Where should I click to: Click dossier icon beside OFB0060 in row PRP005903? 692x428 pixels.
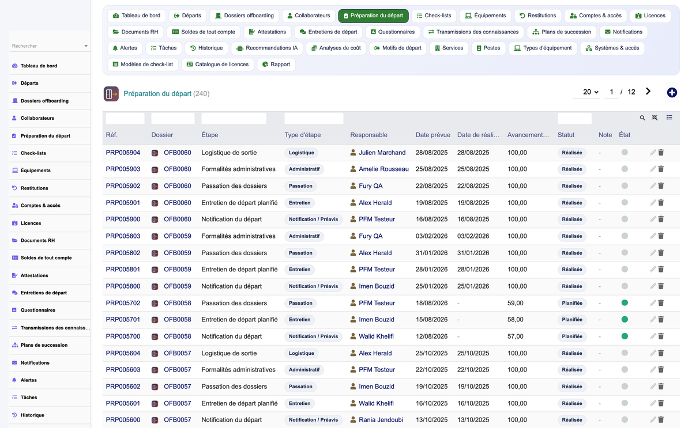coord(155,169)
